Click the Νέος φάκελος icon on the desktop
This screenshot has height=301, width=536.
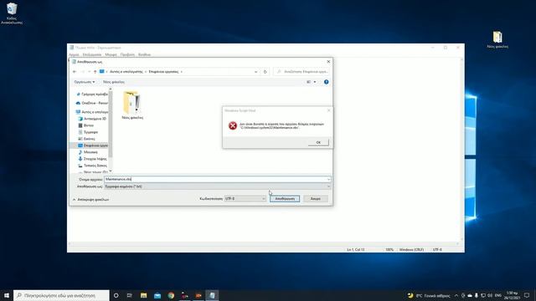pos(497,39)
